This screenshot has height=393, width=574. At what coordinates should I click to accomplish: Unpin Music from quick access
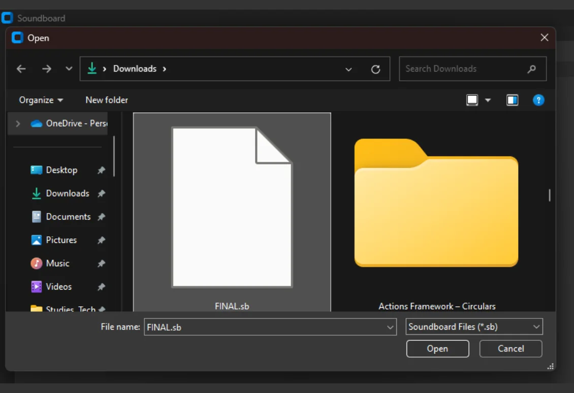coord(102,263)
